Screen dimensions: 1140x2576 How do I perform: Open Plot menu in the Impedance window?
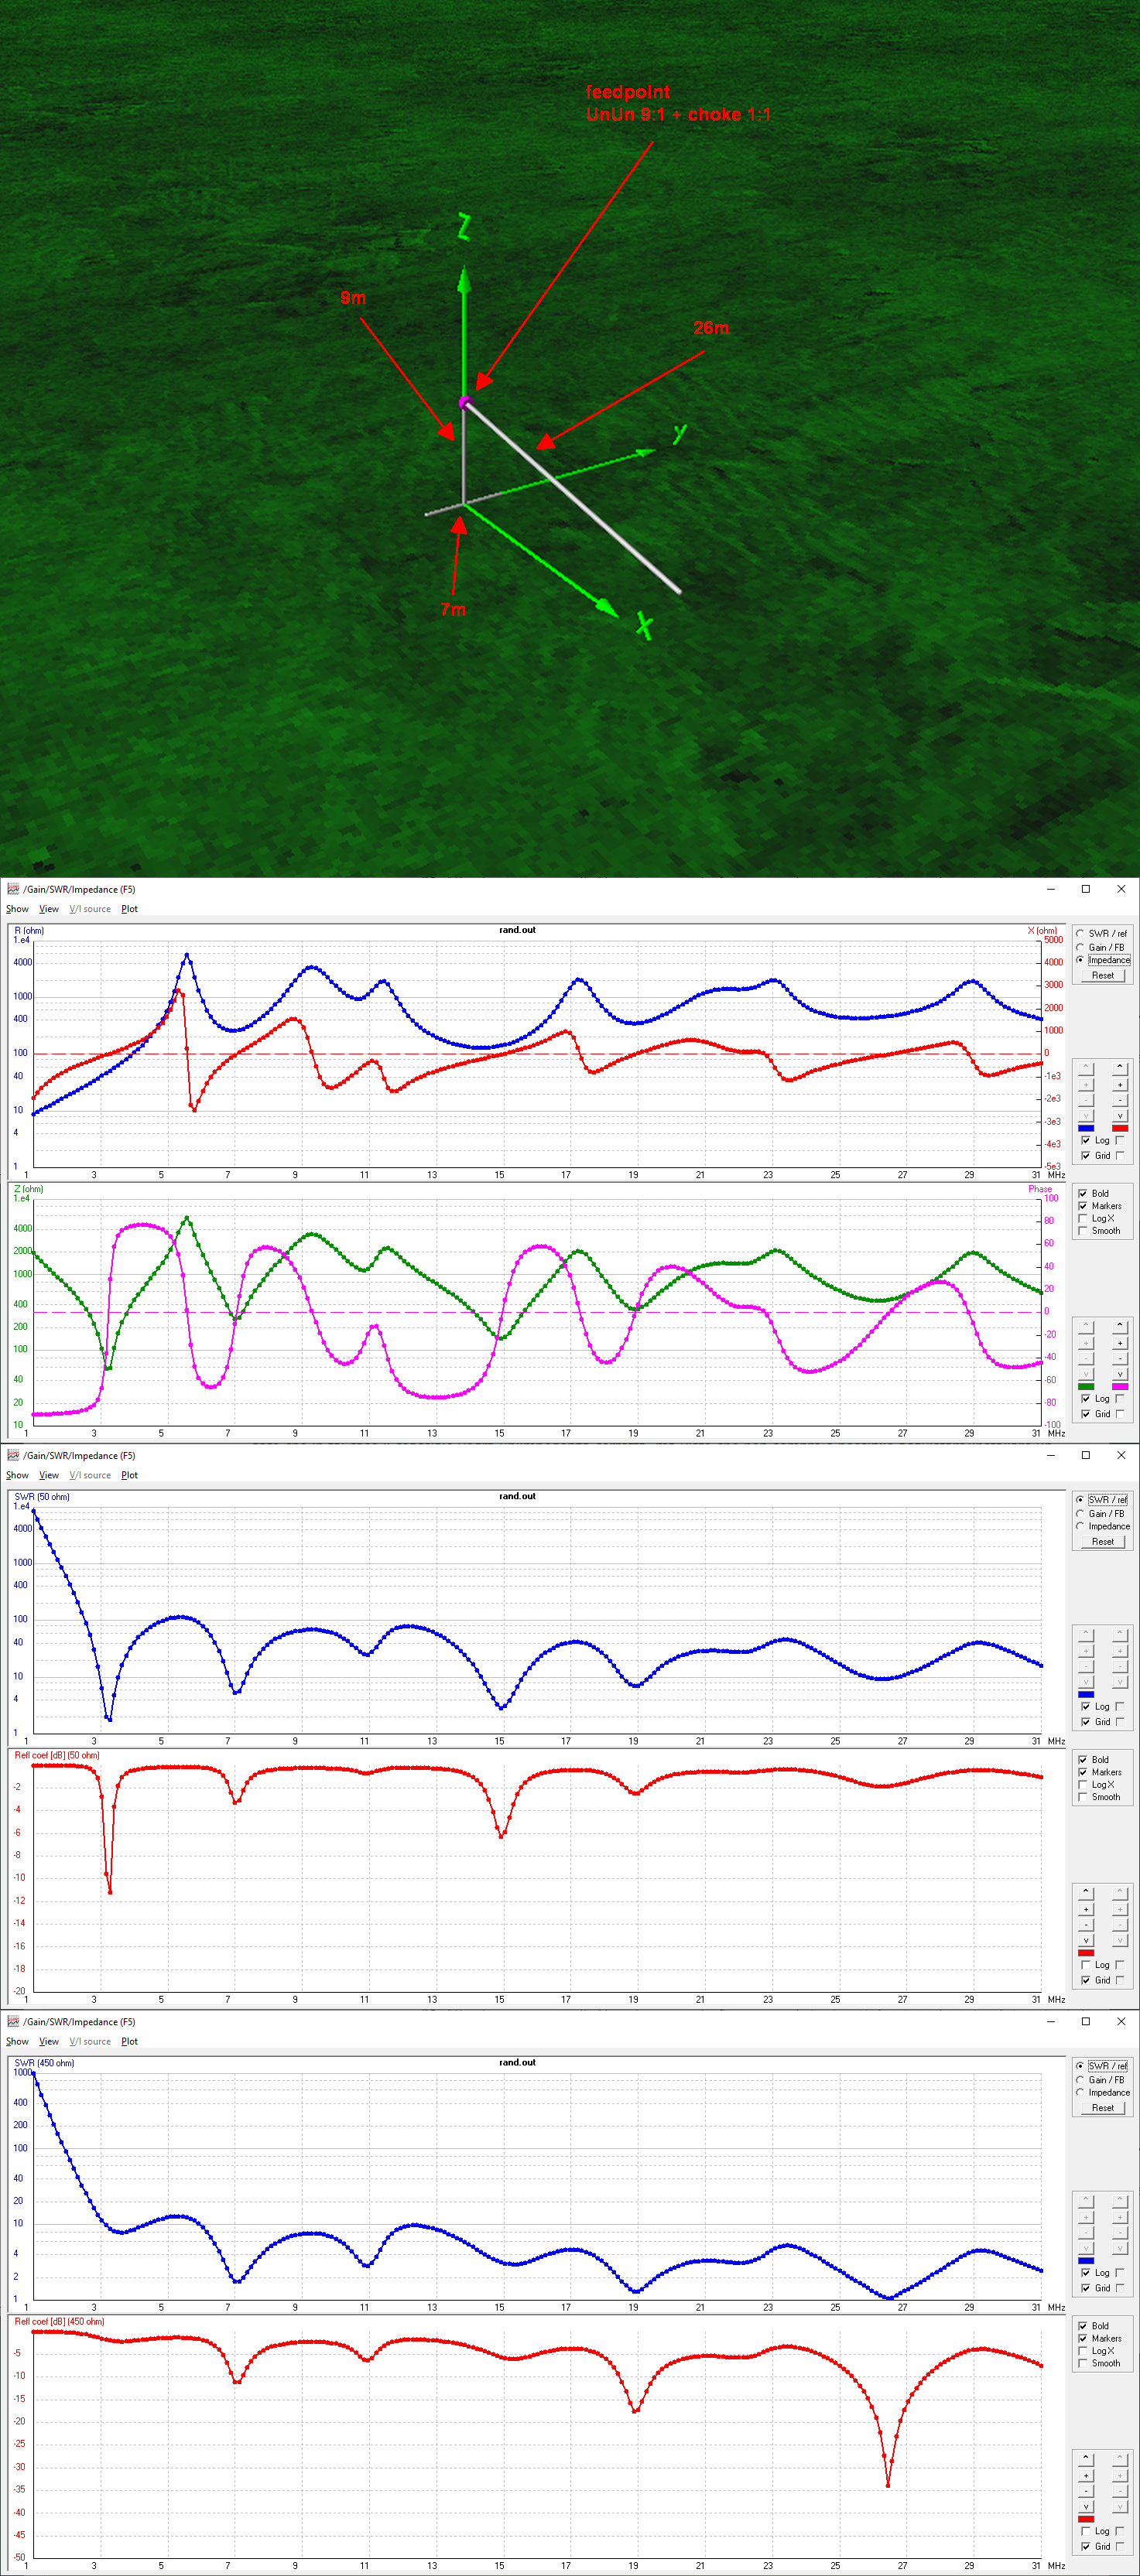[129, 909]
